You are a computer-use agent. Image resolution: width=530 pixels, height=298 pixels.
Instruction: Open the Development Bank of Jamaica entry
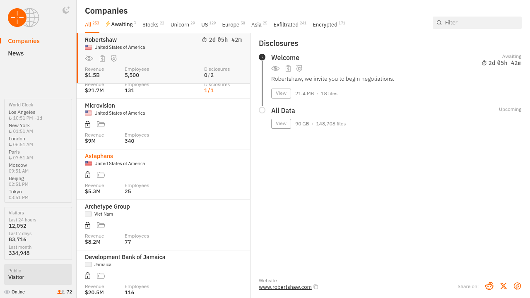[x=163, y=274]
